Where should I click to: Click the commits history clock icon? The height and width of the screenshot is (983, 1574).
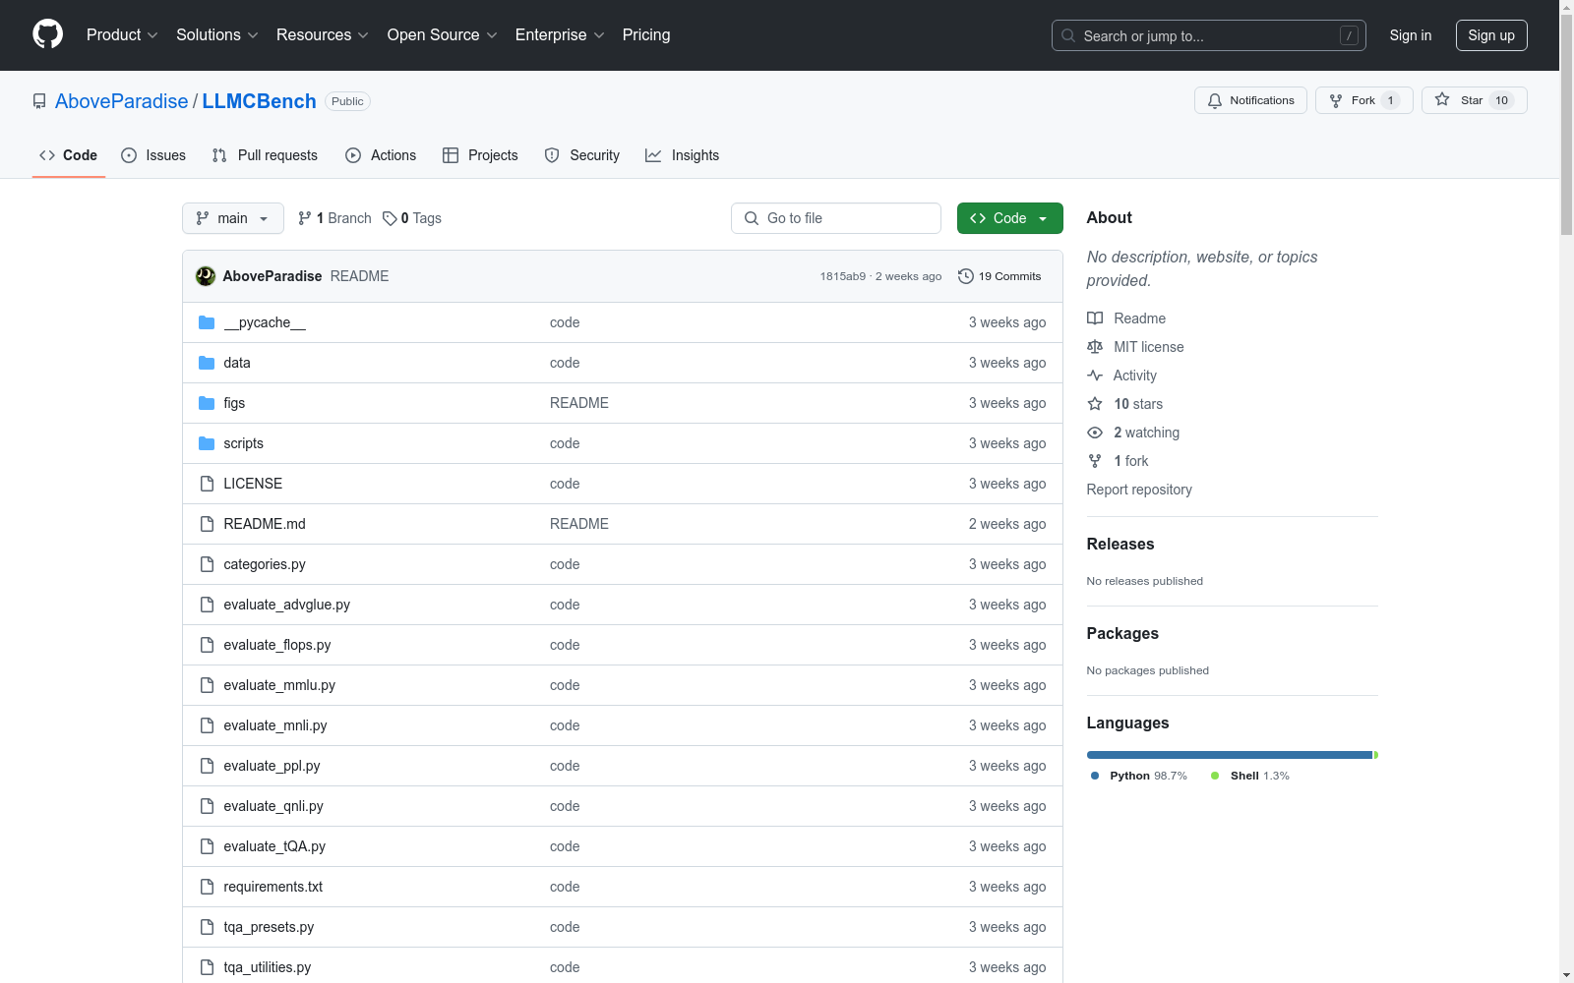click(966, 276)
